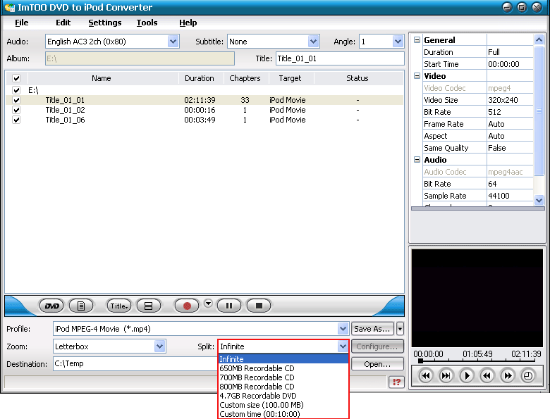Open the Audio track dropdown
Screen dimensions: 550x419
click(173, 42)
